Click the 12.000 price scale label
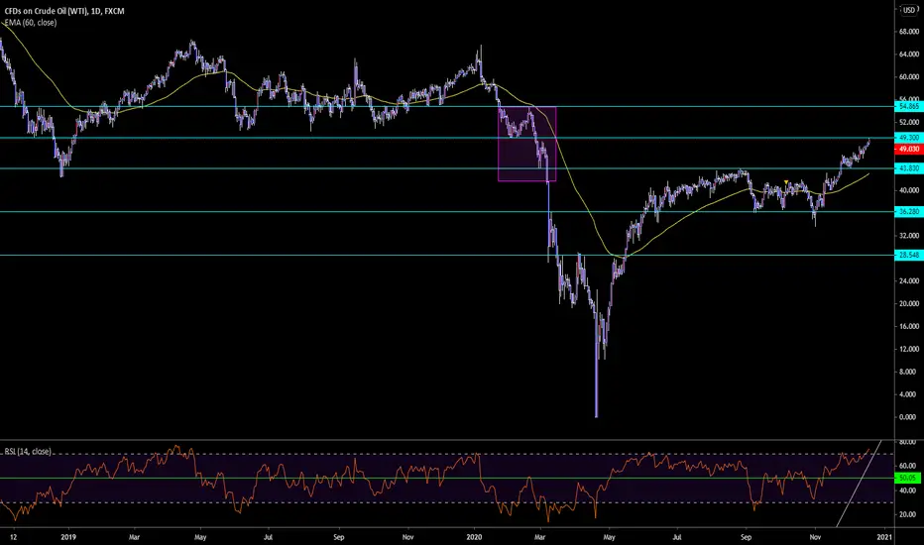The height and width of the screenshot is (545, 924). click(x=909, y=350)
